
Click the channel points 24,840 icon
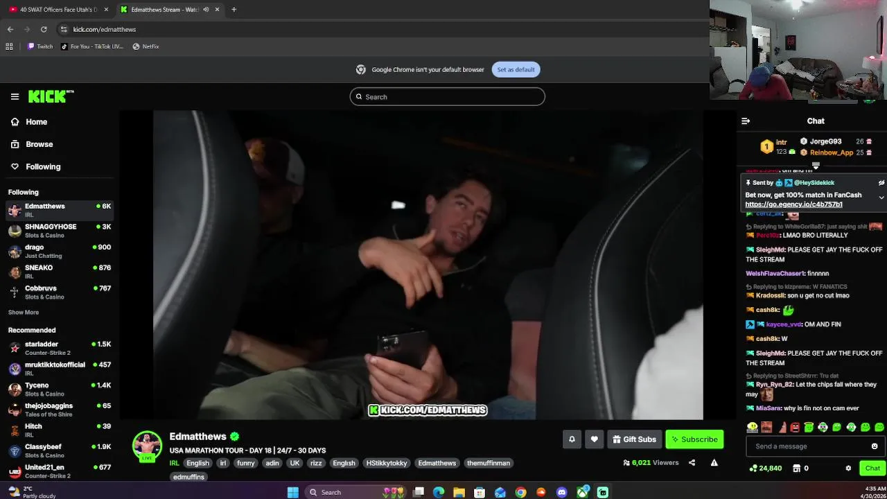tap(753, 469)
